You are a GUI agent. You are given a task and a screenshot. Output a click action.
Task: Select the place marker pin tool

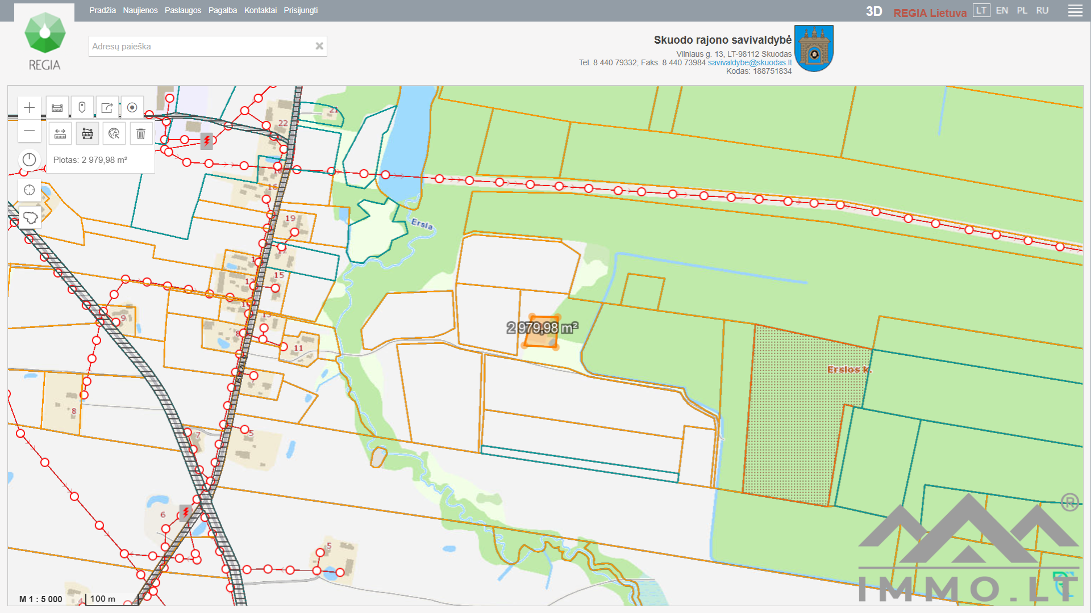click(82, 108)
